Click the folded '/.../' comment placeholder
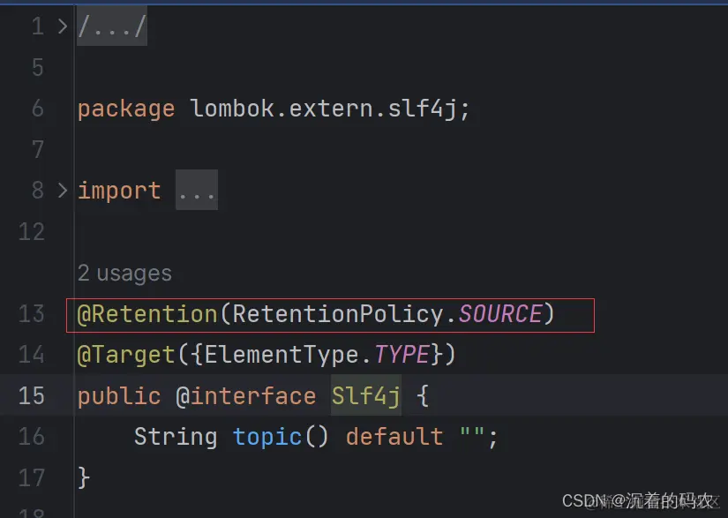The width and height of the screenshot is (728, 518). (112, 26)
